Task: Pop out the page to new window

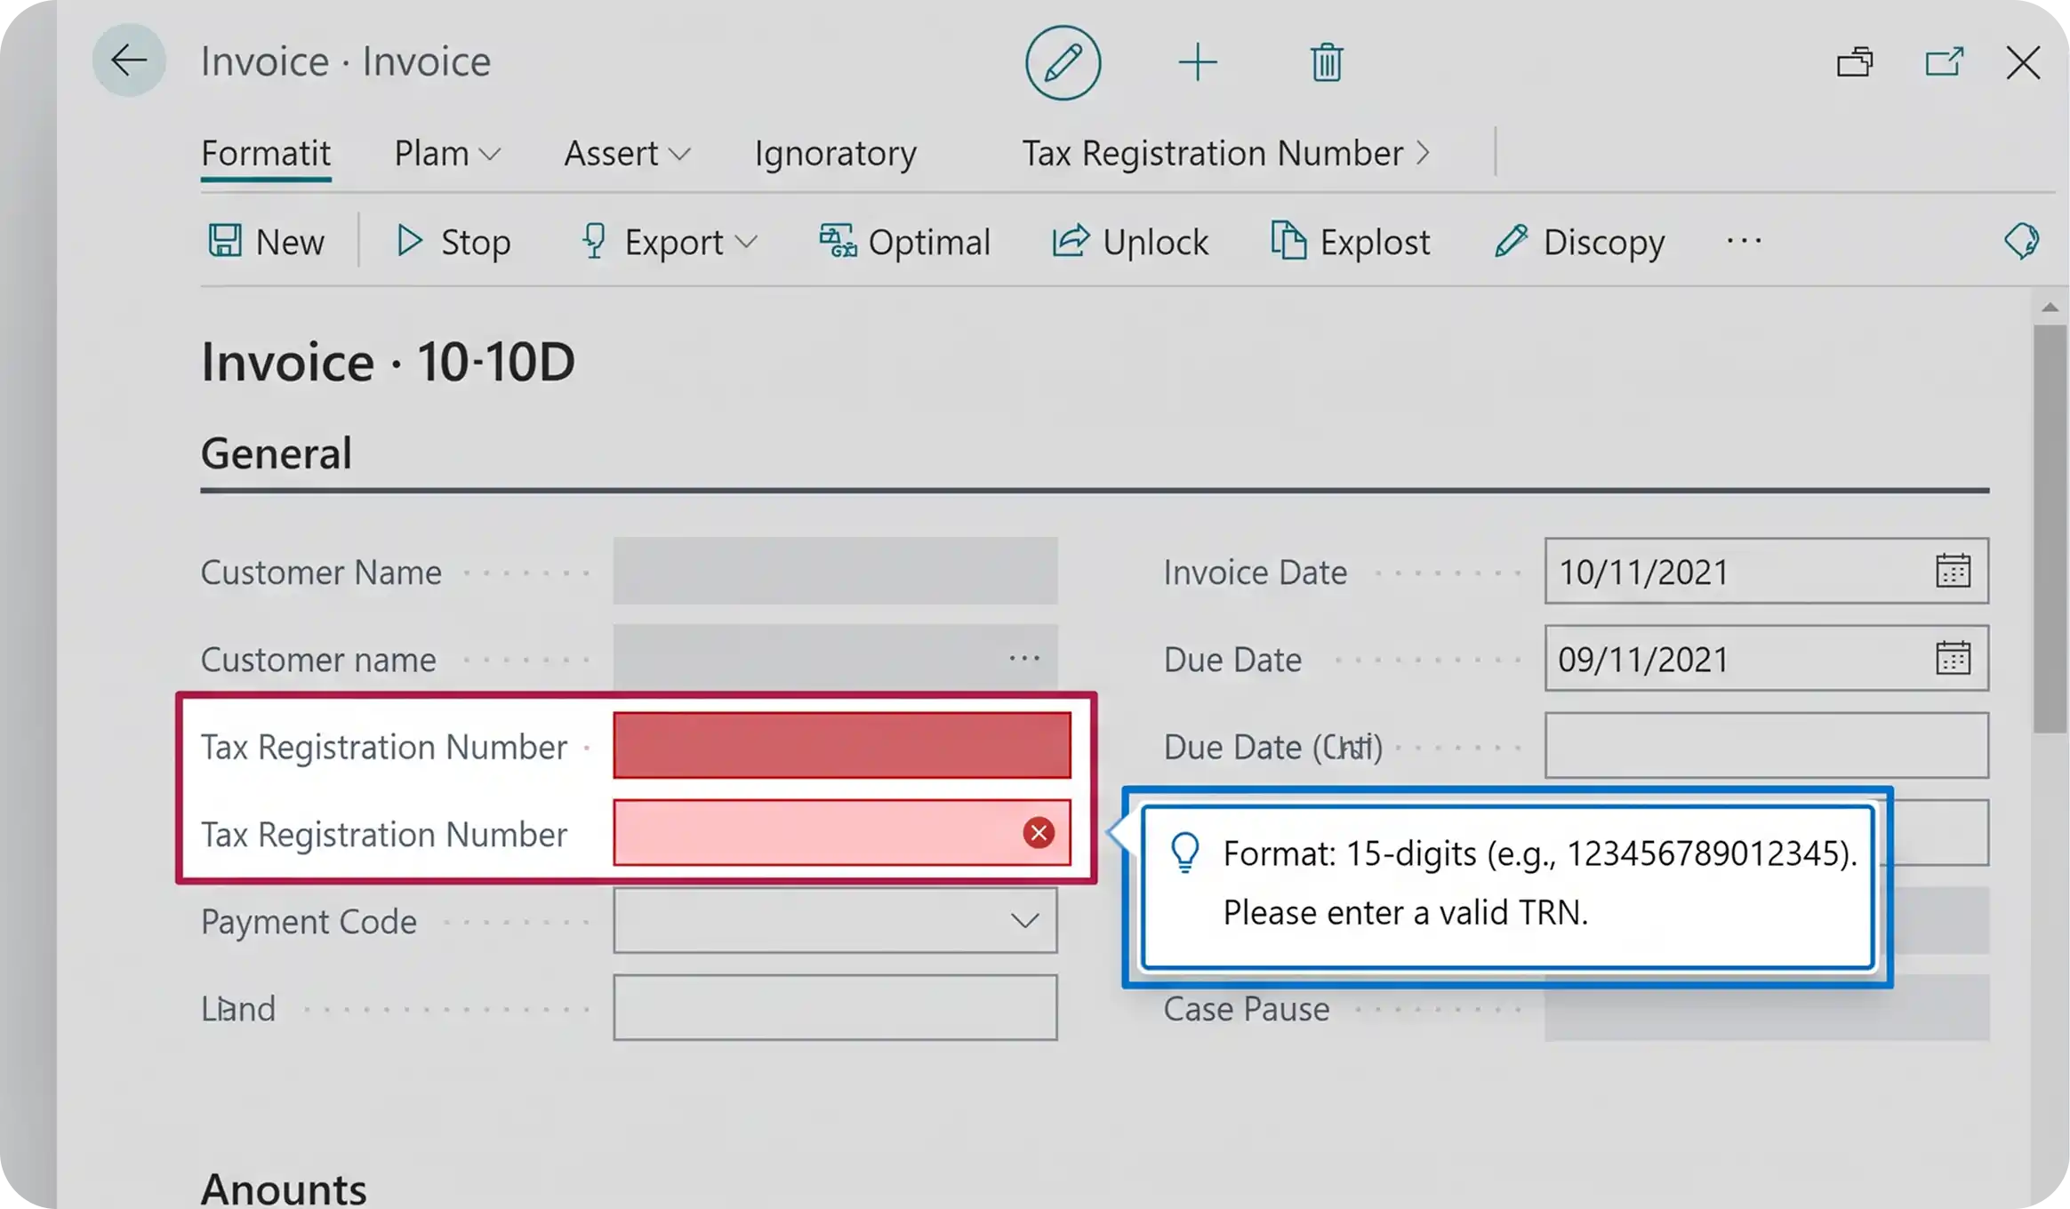Action: (x=1944, y=62)
